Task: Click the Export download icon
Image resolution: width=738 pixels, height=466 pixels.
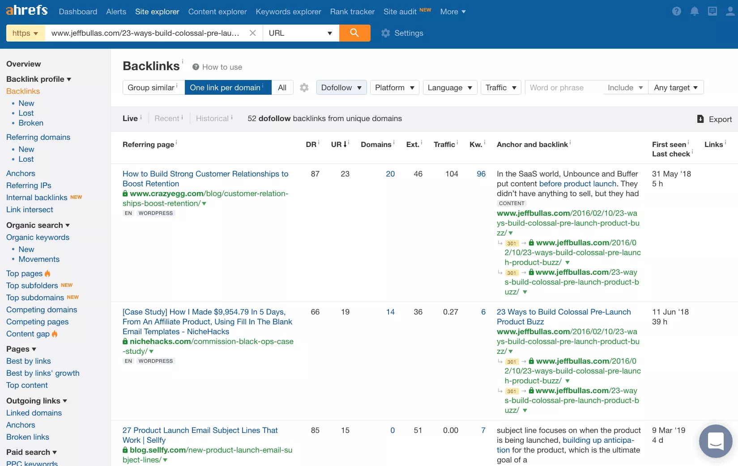Action: click(700, 119)
